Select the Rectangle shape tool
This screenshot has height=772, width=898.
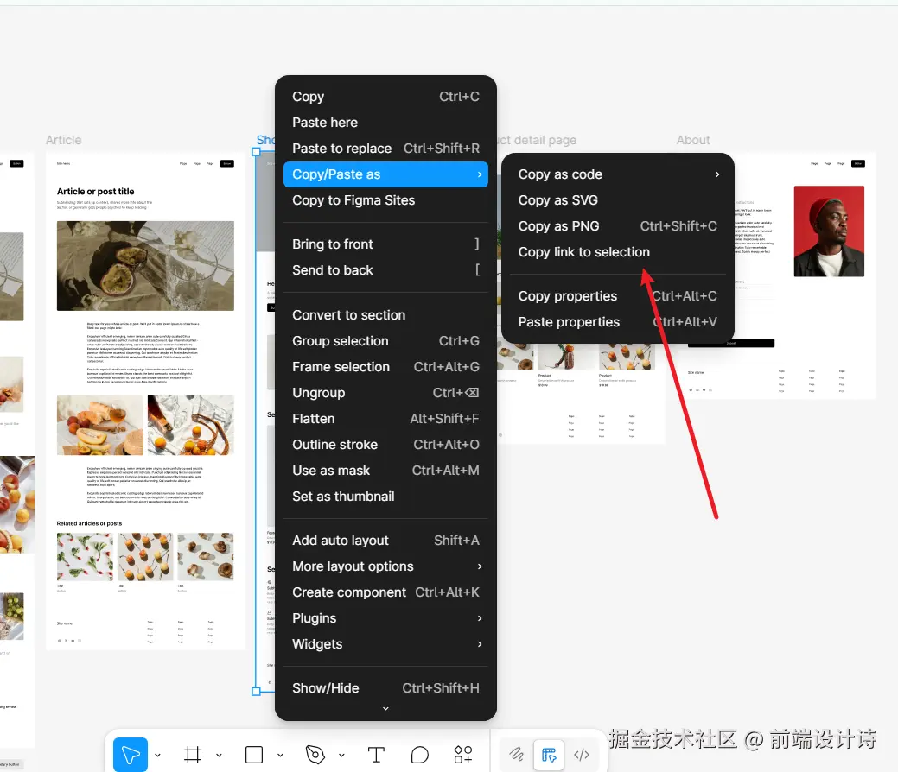click(x=254, y=755)
